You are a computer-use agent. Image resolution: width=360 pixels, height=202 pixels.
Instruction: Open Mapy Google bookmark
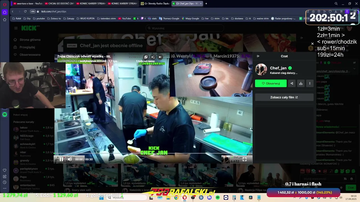(x=190, y=19)
